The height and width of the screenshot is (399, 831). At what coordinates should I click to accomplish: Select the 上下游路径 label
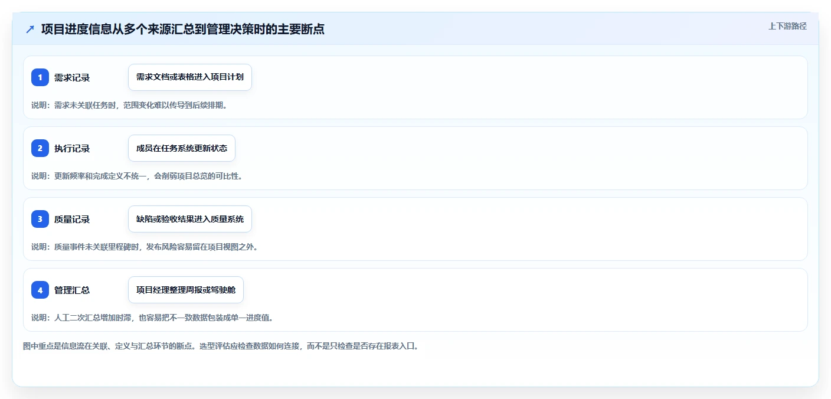click(x=787, y=26)
